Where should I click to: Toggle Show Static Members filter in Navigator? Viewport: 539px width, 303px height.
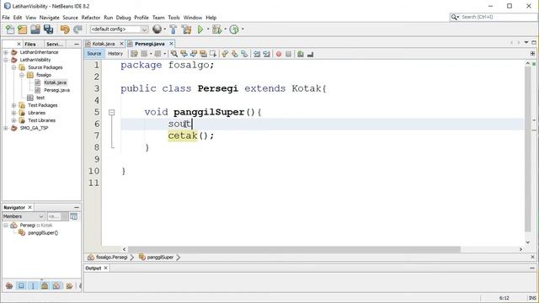coord(33,286)
